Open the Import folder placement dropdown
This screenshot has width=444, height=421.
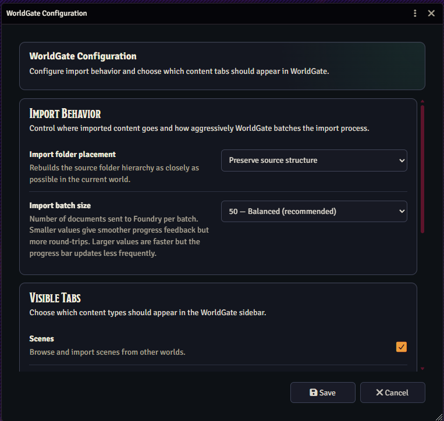click(x=314, y=160)
